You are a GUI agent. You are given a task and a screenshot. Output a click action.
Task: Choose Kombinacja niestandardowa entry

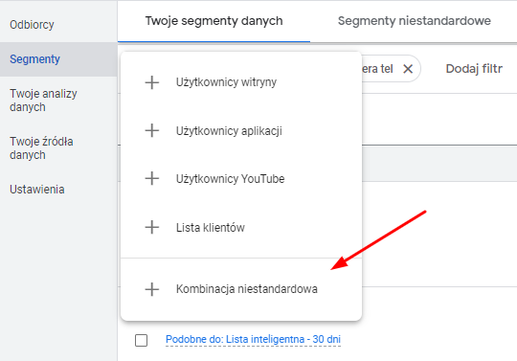(241, 289)
